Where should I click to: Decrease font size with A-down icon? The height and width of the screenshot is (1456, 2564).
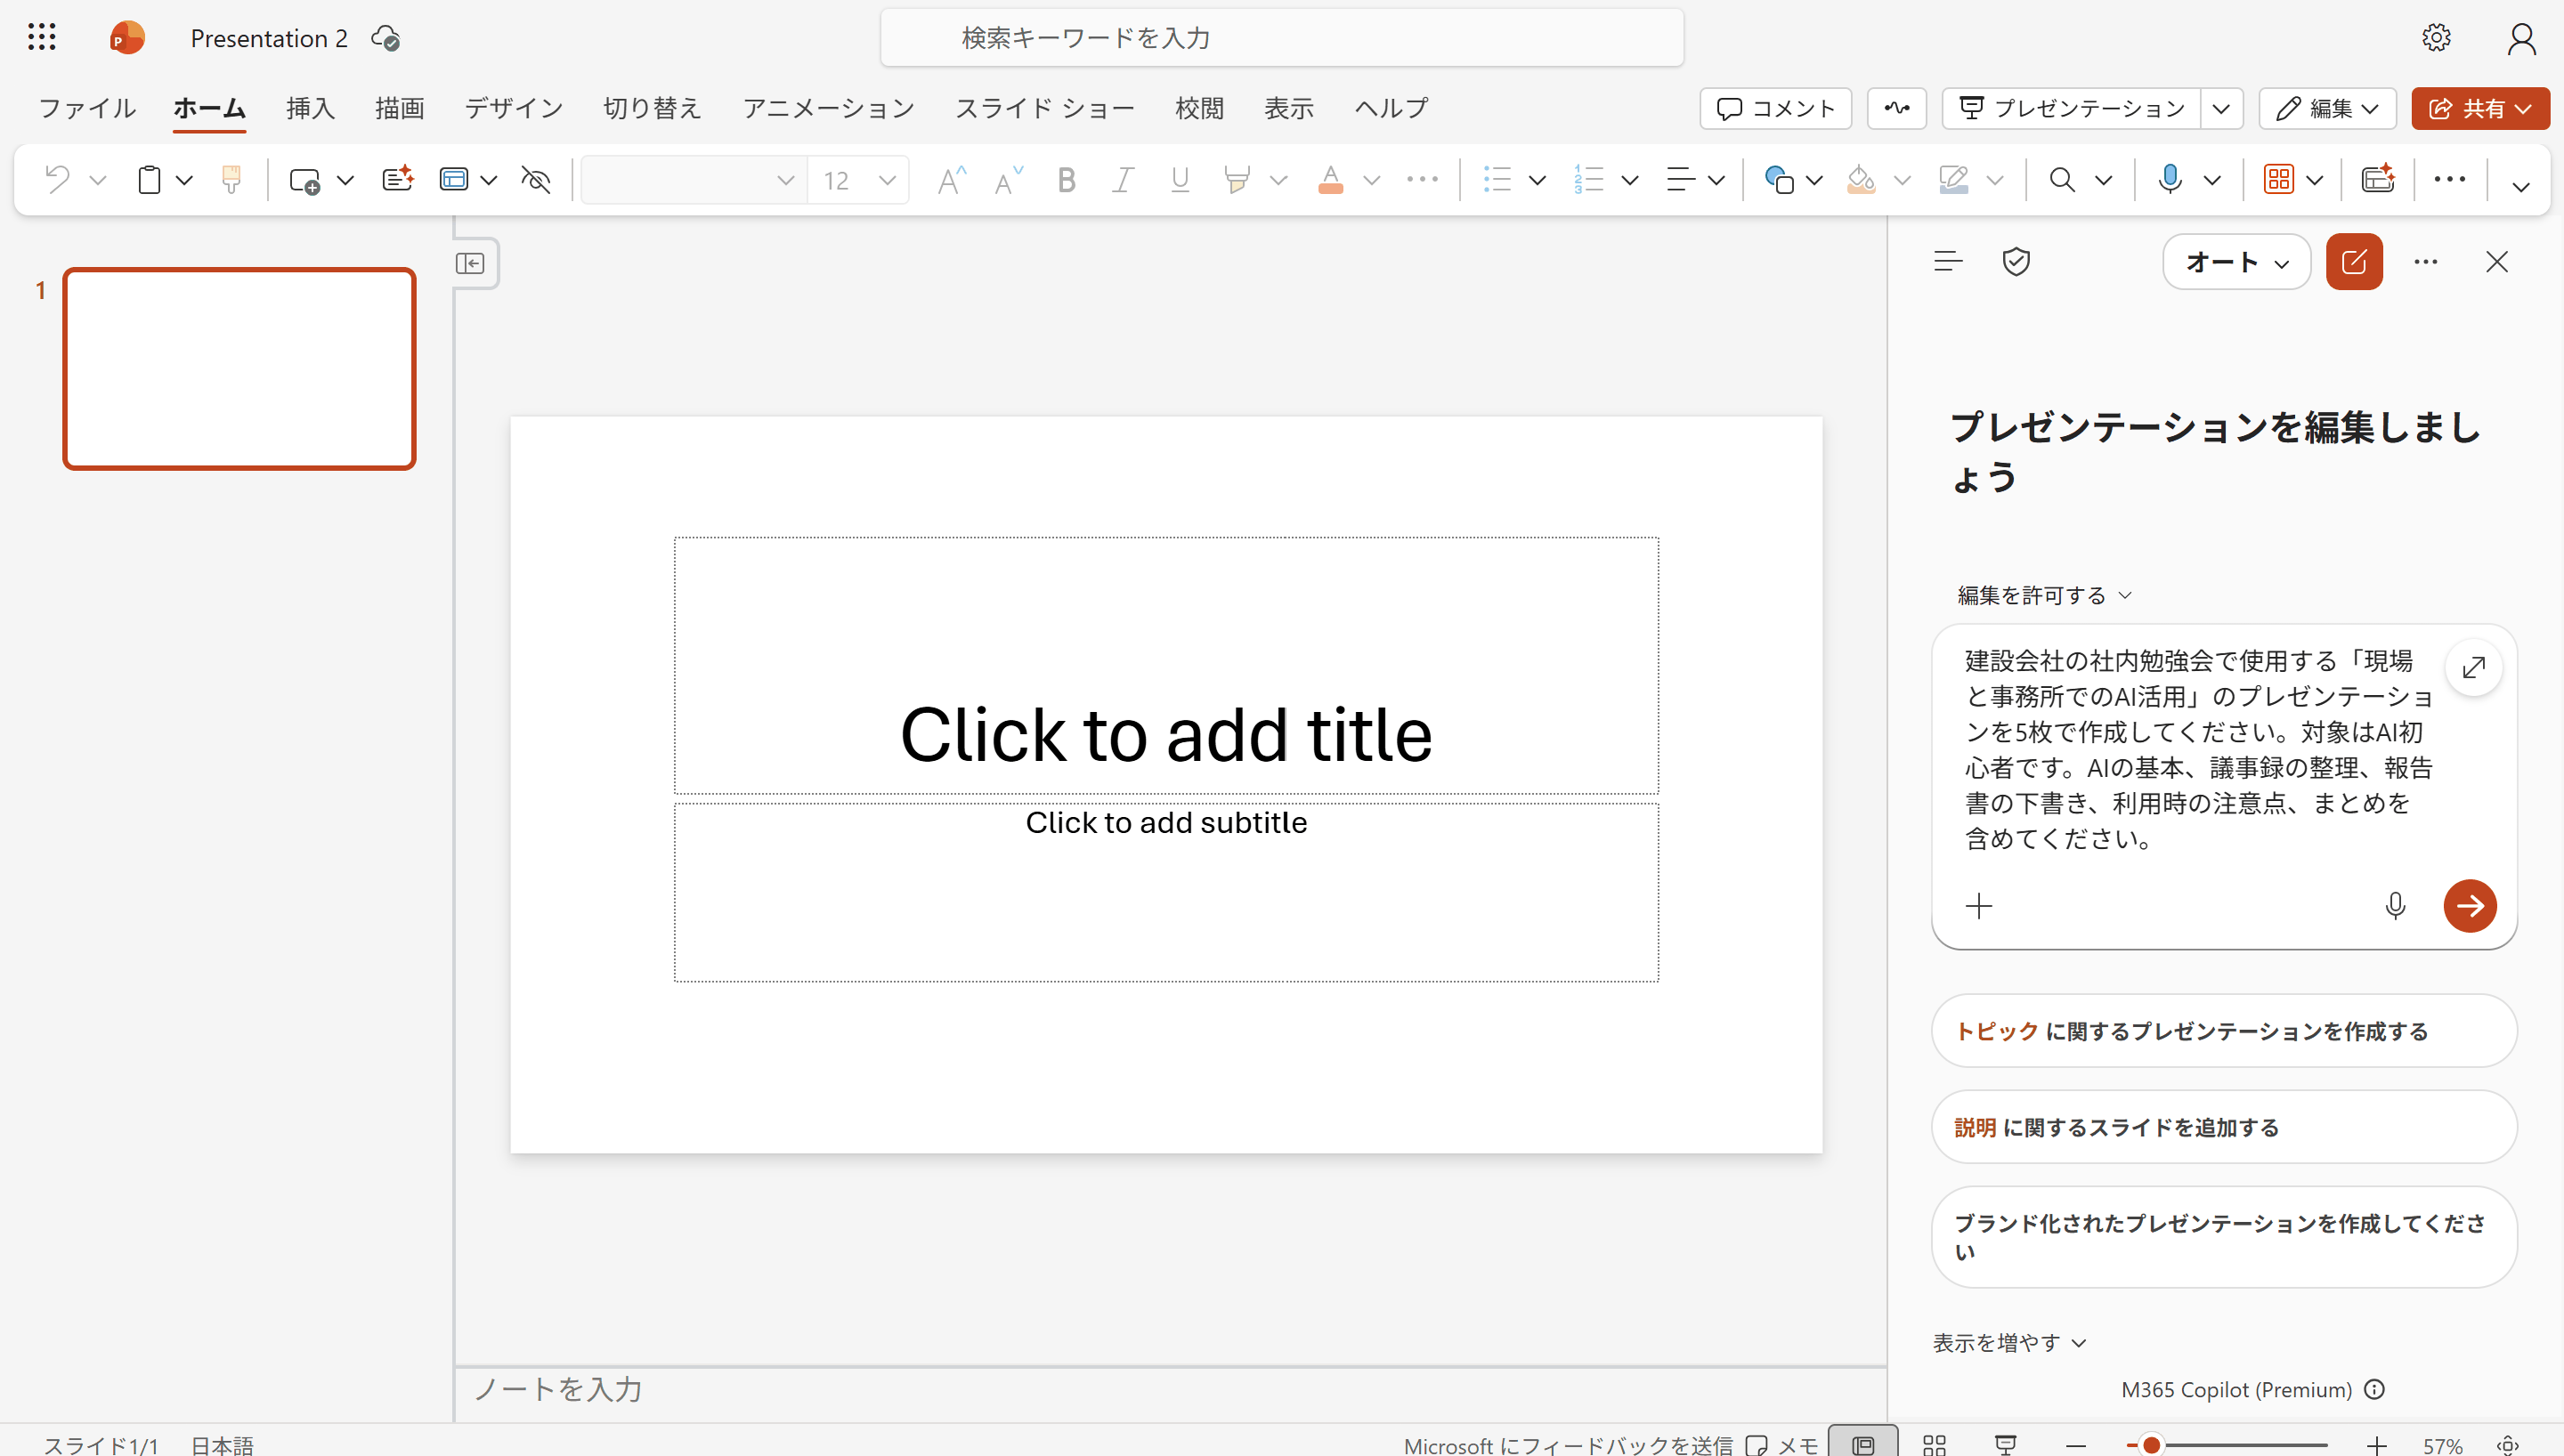tap(1008, 180)
